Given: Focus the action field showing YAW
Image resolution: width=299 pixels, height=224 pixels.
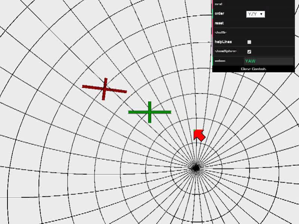Looking at the screenshot, I should coord(269,61).
